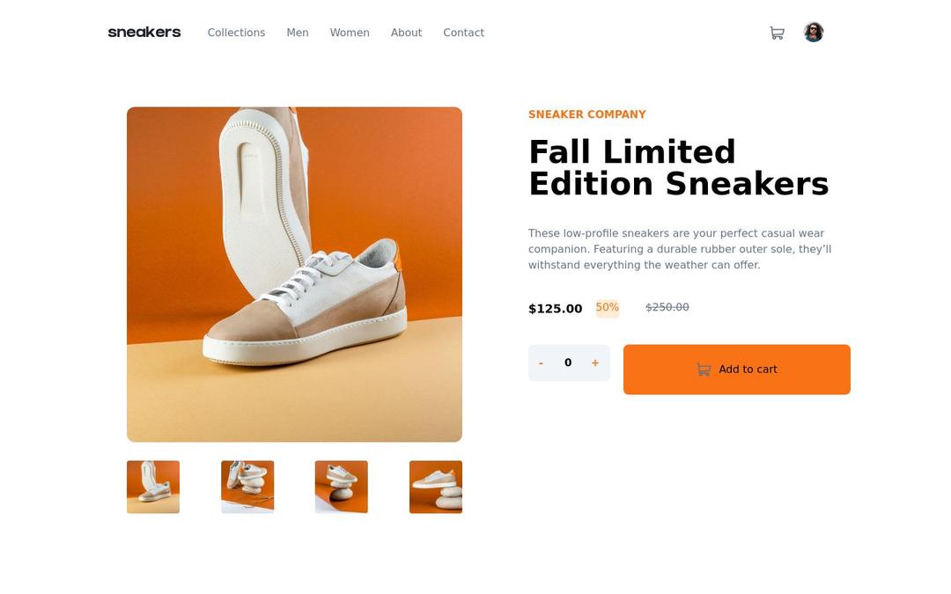
Task: Select the second sneaker thumbnail
Action: (247, 486)
